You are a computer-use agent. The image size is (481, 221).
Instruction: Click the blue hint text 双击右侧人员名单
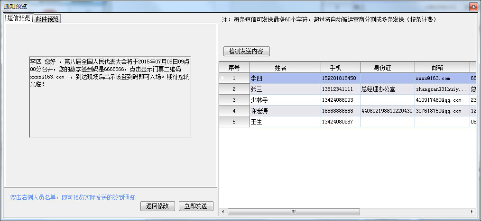pos(73,197)
